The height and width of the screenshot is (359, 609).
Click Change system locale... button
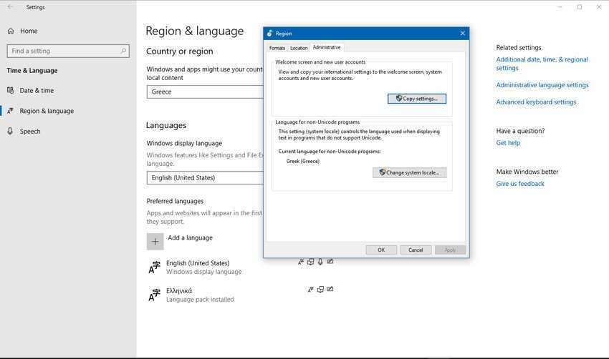(409, 172)
